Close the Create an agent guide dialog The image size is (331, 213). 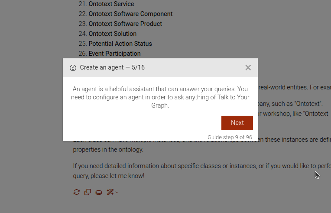[x=248, y=67]
